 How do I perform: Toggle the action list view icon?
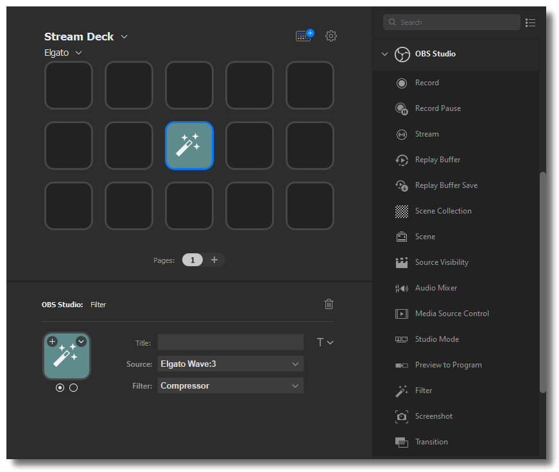tap(531, 22)
